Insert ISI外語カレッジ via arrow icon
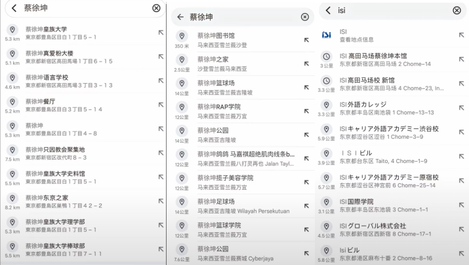The image size is (469, 265). pos(462,108)
